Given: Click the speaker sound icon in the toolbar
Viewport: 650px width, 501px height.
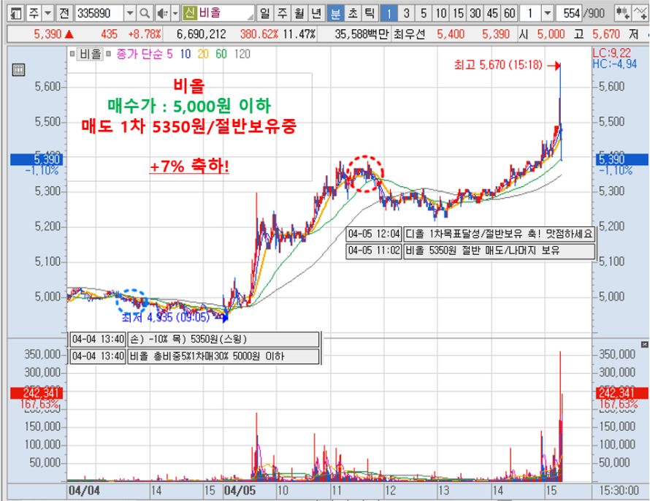Looking at the screenshot, I should click(x=161, y=13).
